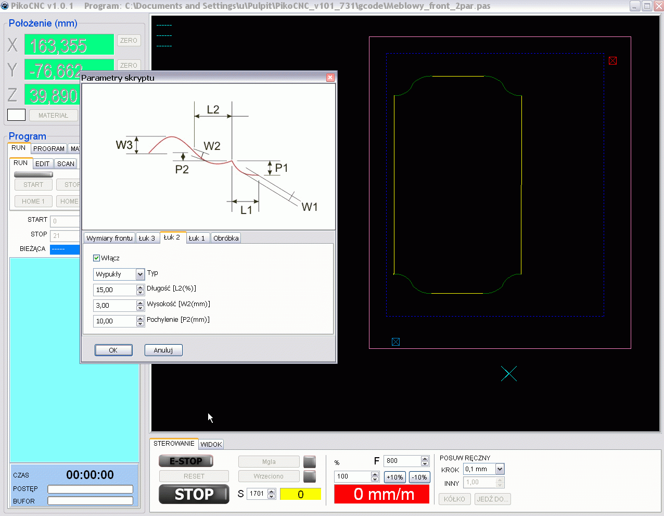The width and height of the screenshot is (664, 516).
Task: Close the Parametry skryptu dialog
Action: 330,78
